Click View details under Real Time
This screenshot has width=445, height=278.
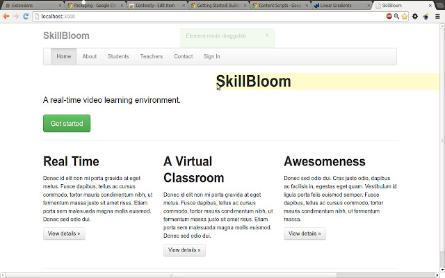64,234
